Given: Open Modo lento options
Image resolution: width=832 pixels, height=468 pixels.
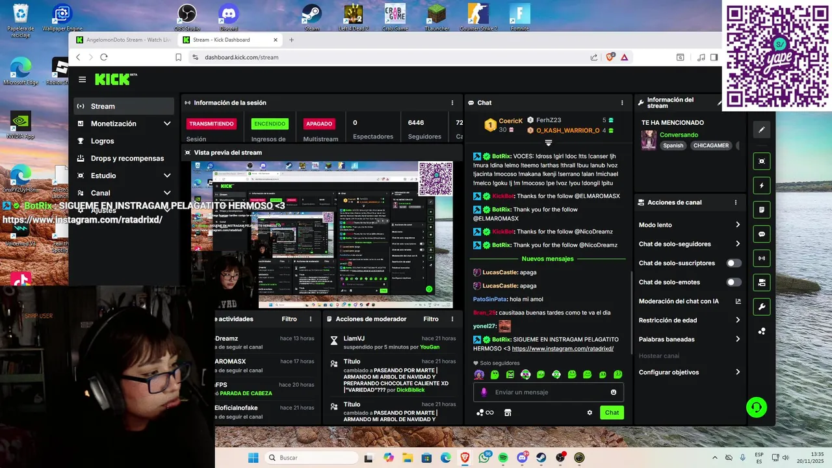Looking at the screenshot, I should point(690,225).
